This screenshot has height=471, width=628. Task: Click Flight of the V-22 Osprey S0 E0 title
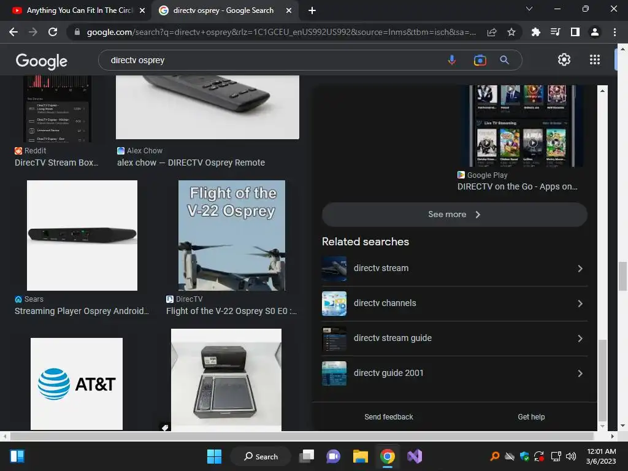(x=231, y=311)
